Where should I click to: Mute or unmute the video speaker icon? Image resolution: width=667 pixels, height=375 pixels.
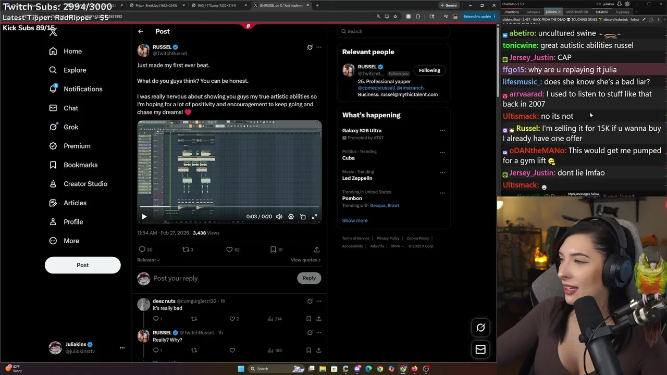pos(279,217)
